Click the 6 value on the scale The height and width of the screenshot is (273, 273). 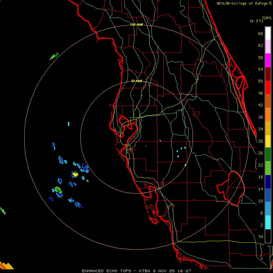pyautogui.click(x=261, y=213)
